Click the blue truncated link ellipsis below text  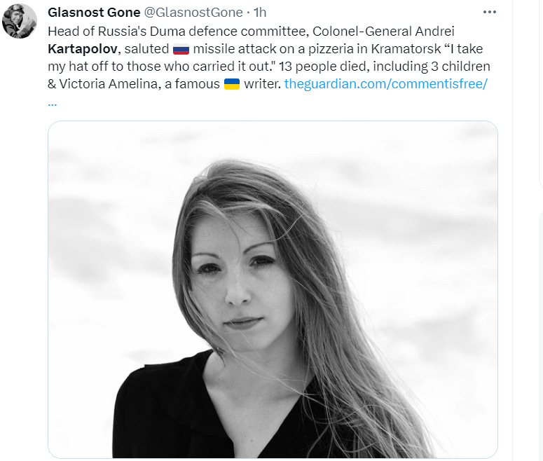[x=53, y=104]
